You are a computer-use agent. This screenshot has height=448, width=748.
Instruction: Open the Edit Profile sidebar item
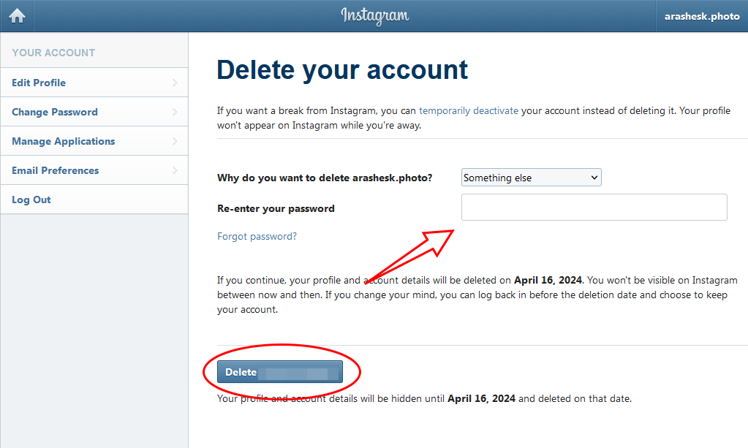coord(39,83)
